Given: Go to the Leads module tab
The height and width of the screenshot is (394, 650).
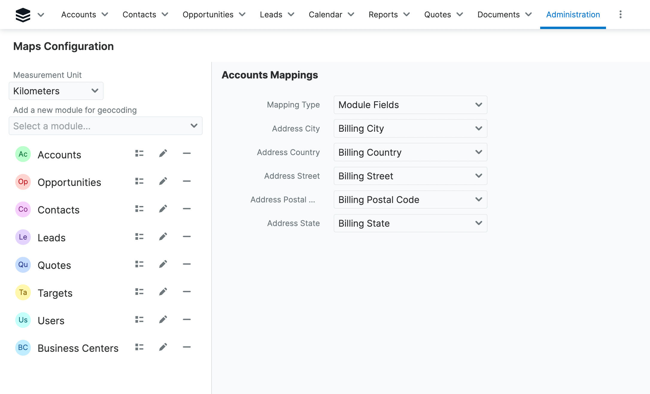Looking at the screenshot, I should (271, 14).
